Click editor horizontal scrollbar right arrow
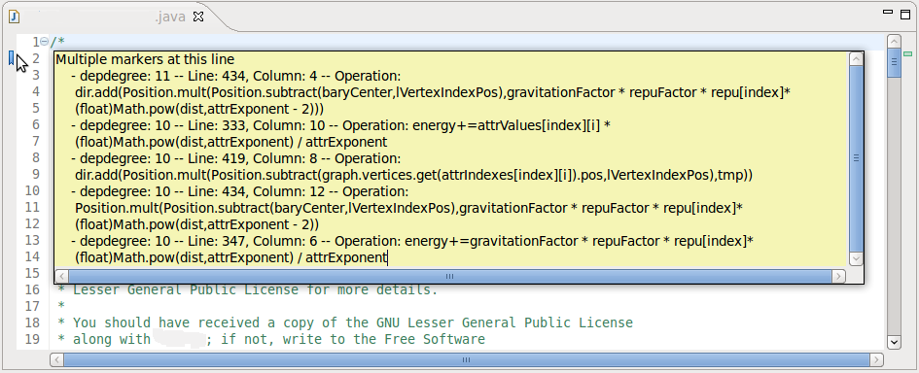Viewport: 919px width, 373px height. 877,359
